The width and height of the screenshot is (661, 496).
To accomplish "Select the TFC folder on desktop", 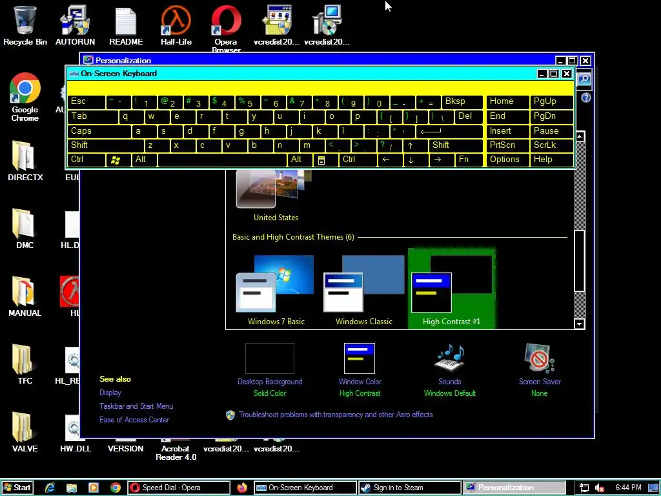I will [25, 364].
